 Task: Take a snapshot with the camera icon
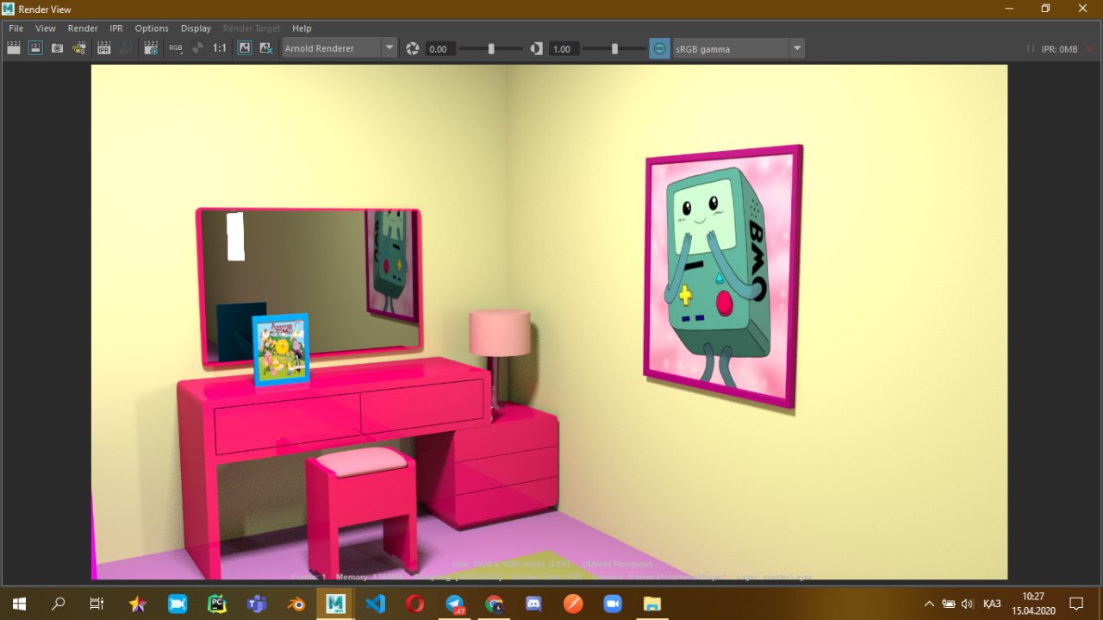click(x=57, y=48)
